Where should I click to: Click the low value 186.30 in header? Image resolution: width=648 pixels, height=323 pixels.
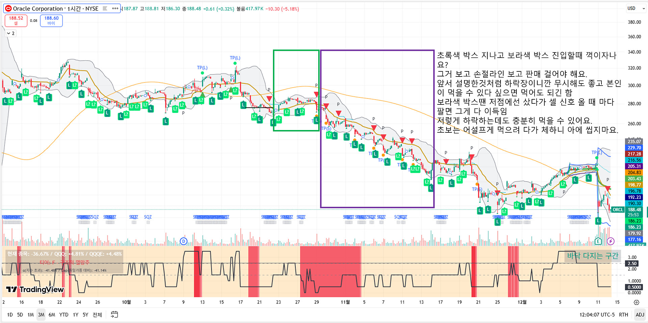pyautogui.click(x=173, y=9)
